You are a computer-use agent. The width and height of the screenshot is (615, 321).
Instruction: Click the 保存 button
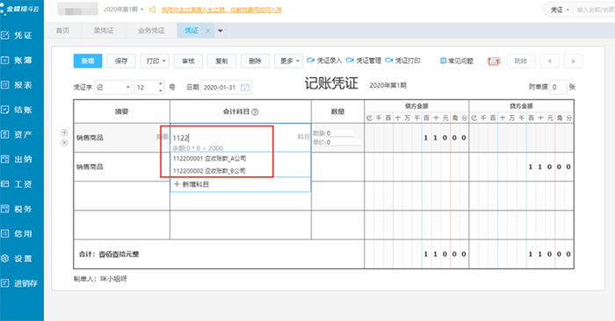pyautogui.click(x=121, y=61)
